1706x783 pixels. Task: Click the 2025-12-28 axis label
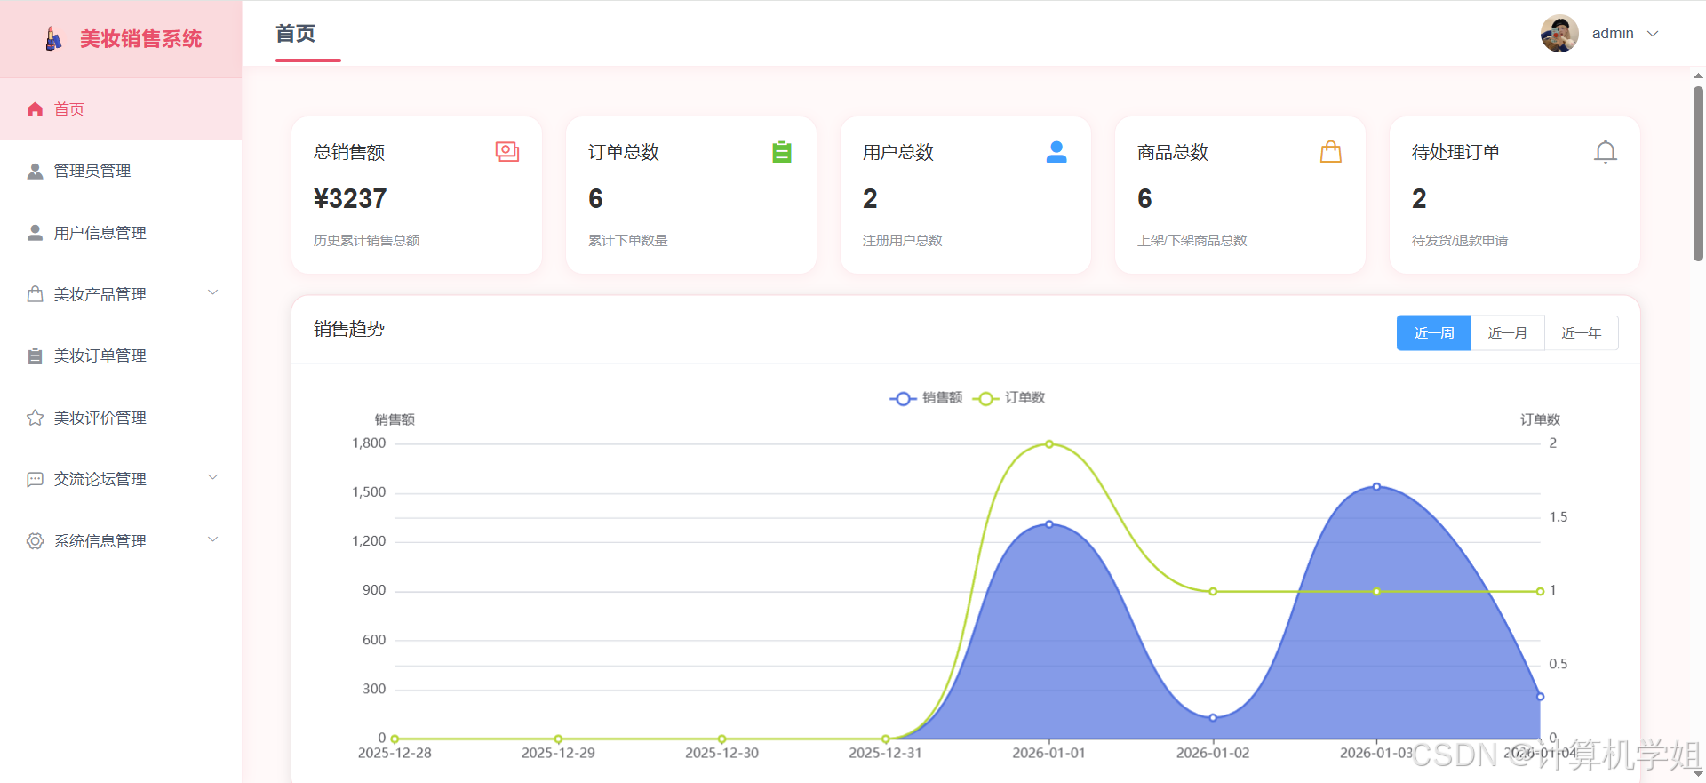pyautogui.click(x=395, y=753)
